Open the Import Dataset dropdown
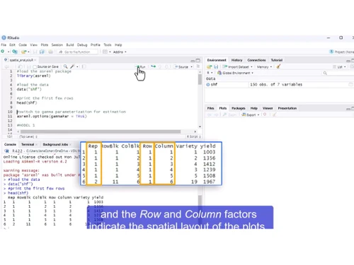 (238, 67)
